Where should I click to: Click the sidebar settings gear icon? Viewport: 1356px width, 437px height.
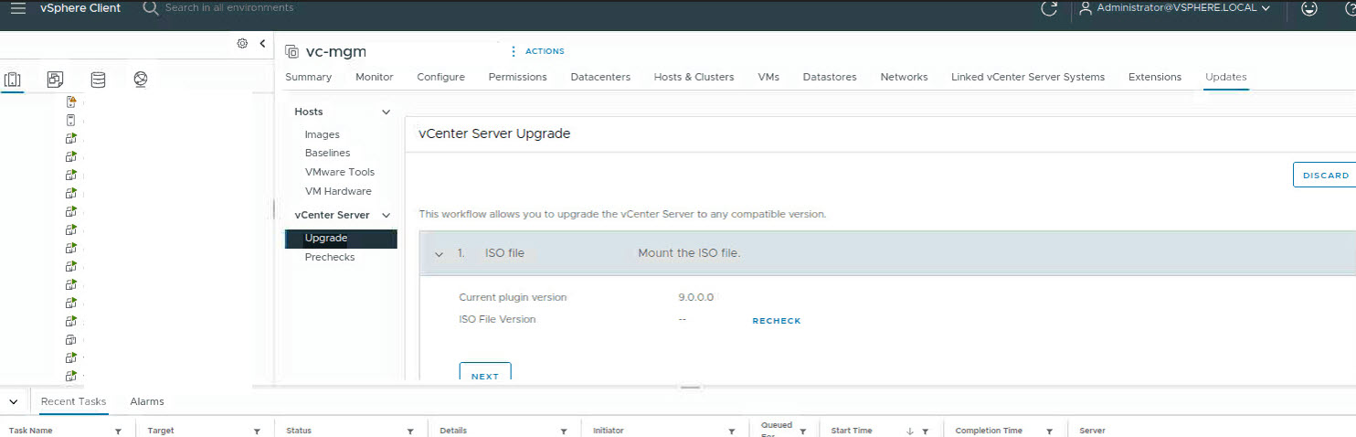(x=242, y=43)
